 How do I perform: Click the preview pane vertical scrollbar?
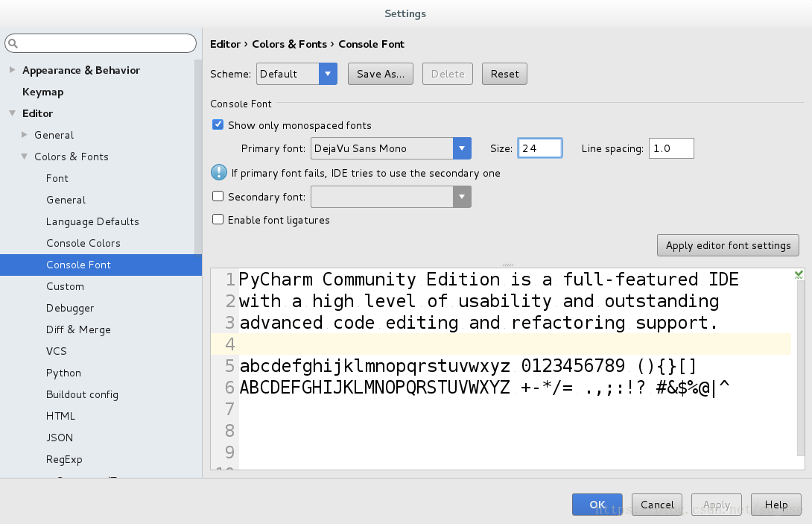(x=801, y=369)
